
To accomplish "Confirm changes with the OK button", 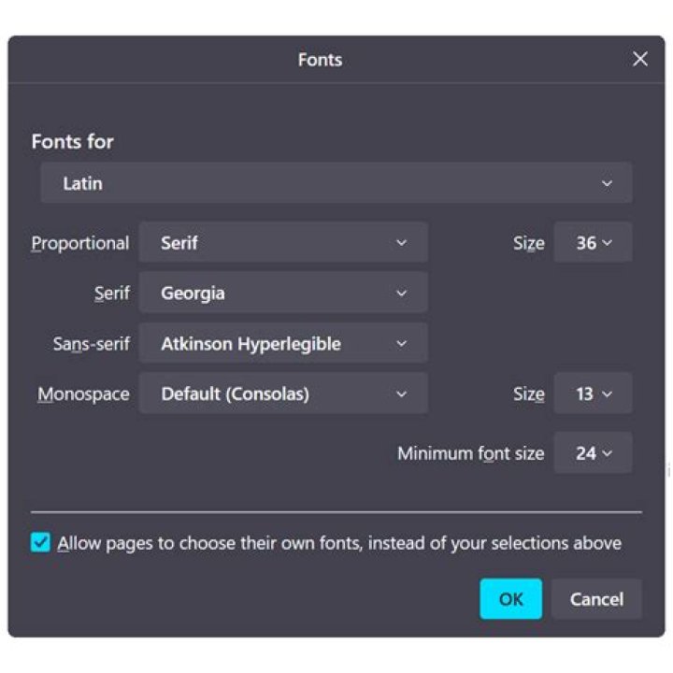I will pos(510,599).
